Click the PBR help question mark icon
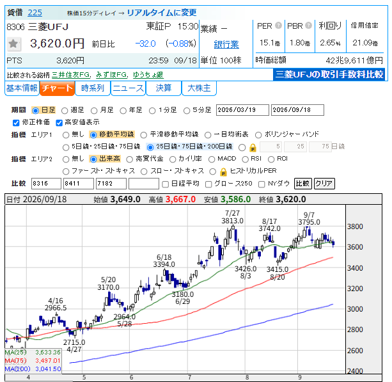The width and height of the screenshot is (392, 382). pos(308,26)
